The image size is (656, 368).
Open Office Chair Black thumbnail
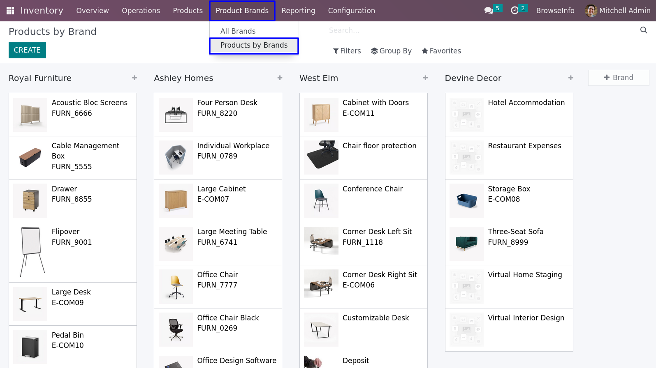point(176,330)
